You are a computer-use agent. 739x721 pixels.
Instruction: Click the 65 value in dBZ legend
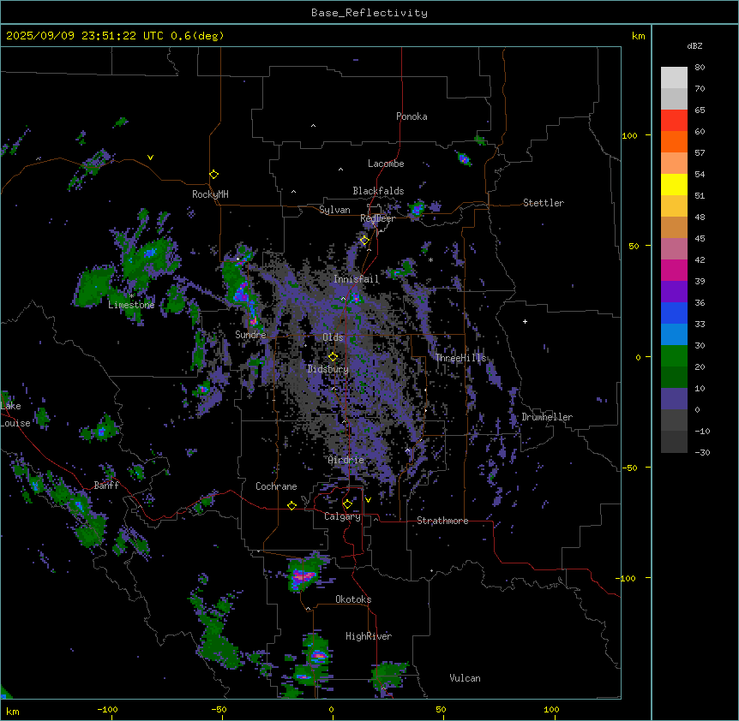point(700,110)
